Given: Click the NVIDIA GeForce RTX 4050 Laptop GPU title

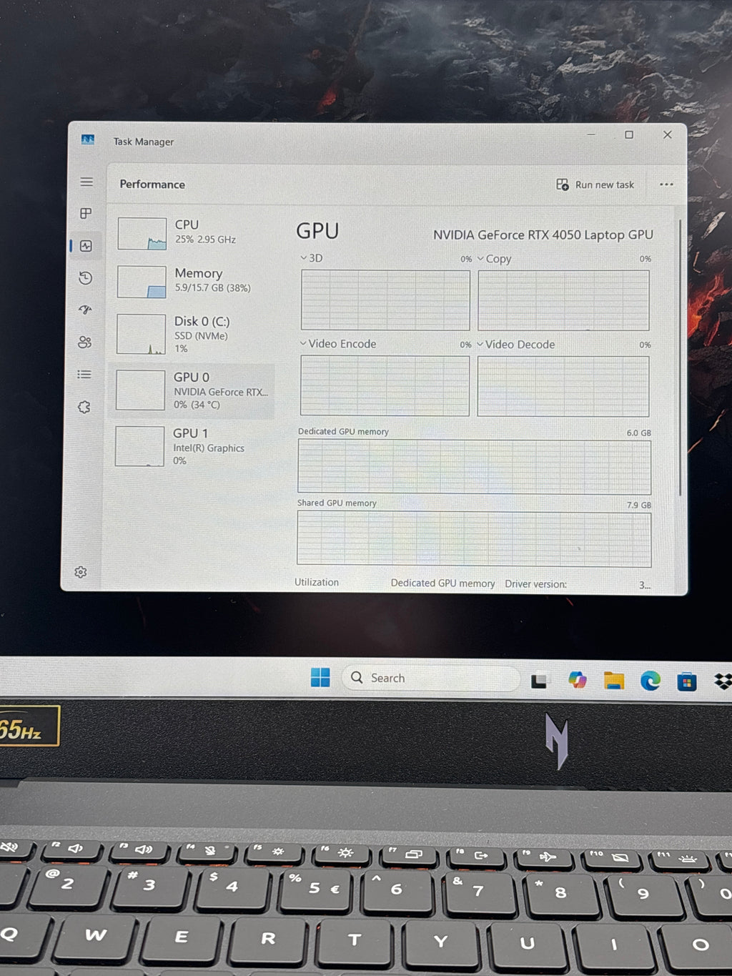Looking at the screenshot, I should tap(543, 235).
